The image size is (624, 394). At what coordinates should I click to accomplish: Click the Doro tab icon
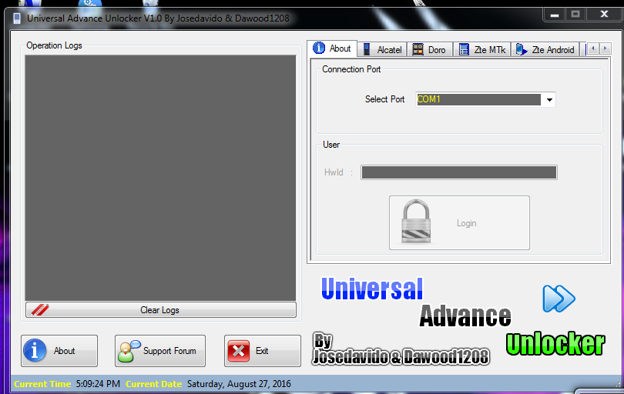(x=418, y=49)
